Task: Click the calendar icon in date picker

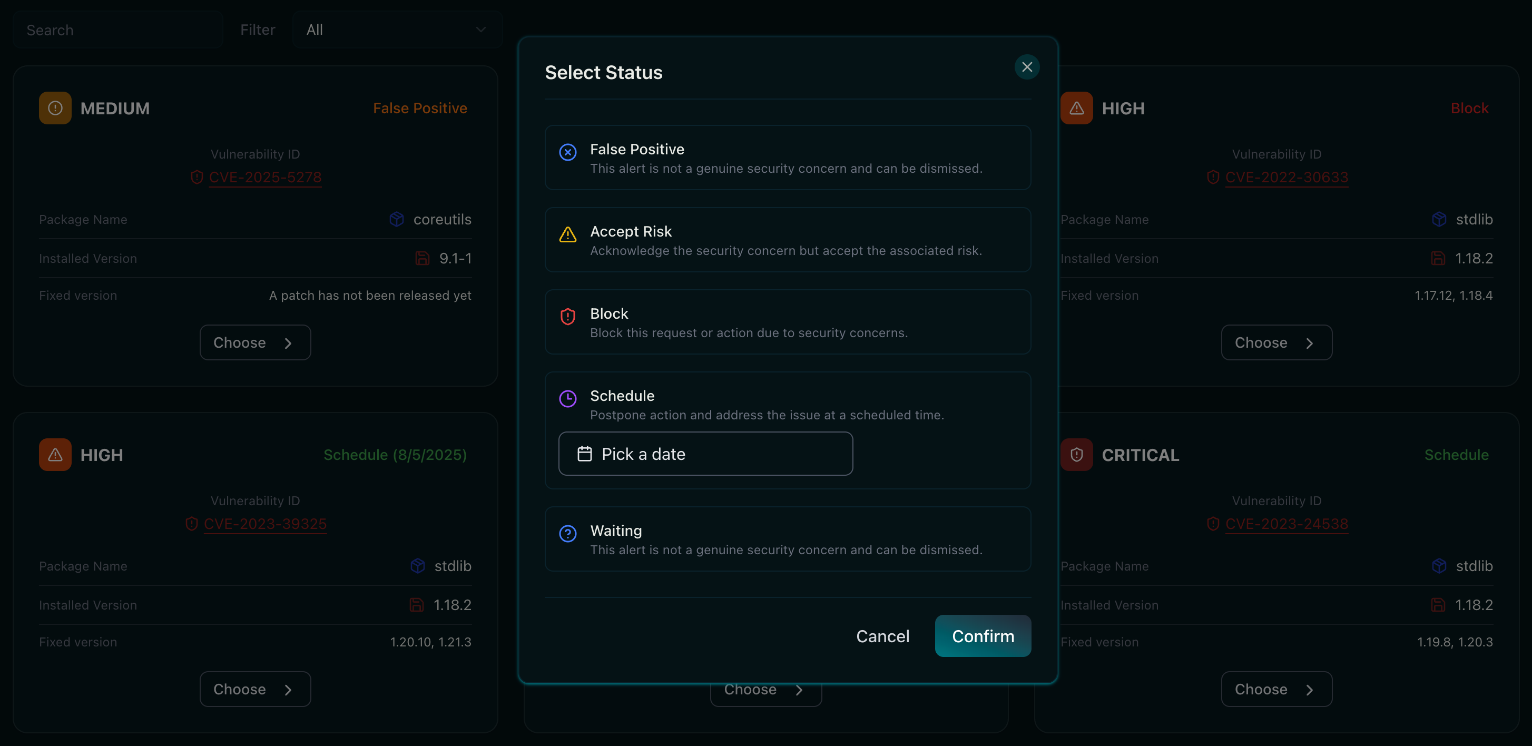Action: tap(584, 454)
